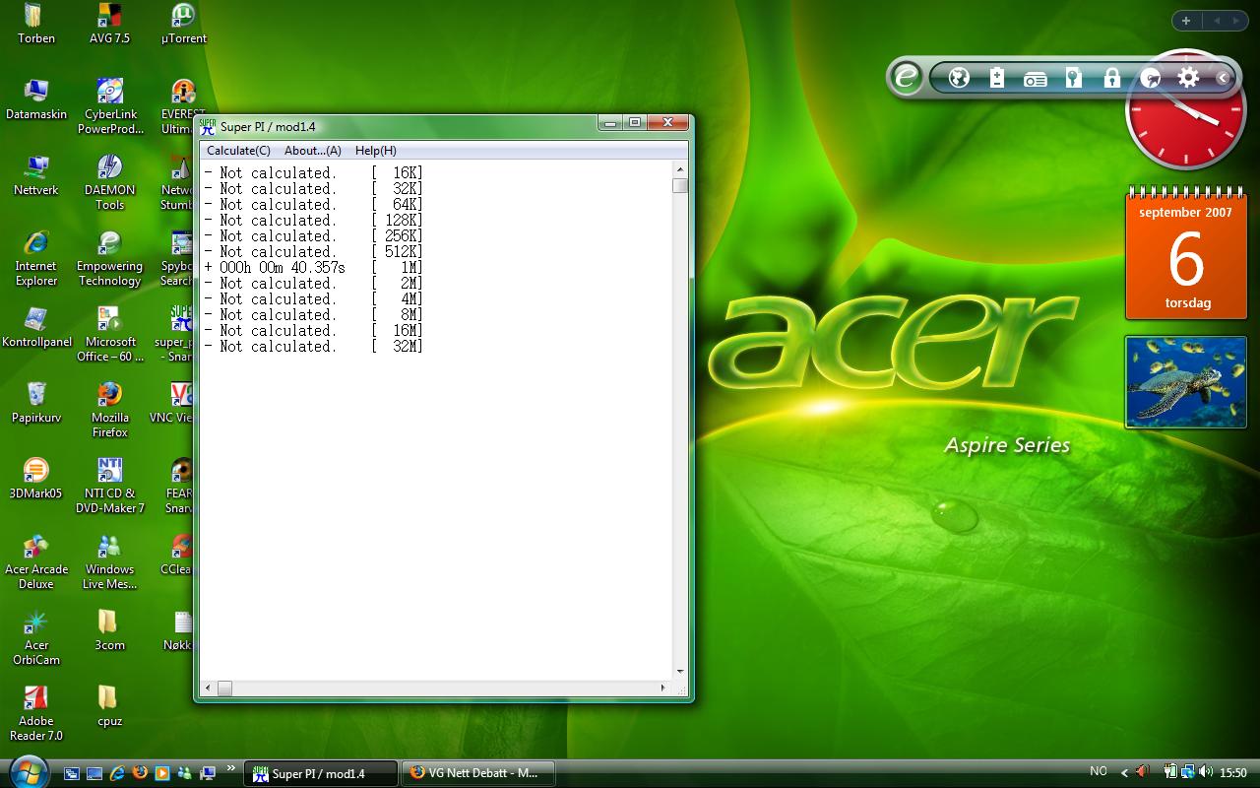Image resolution: width=1260 pixels, height=788 pixels.
Task: Select Microsoft Office desktop icon
Action: coord(110,334)
